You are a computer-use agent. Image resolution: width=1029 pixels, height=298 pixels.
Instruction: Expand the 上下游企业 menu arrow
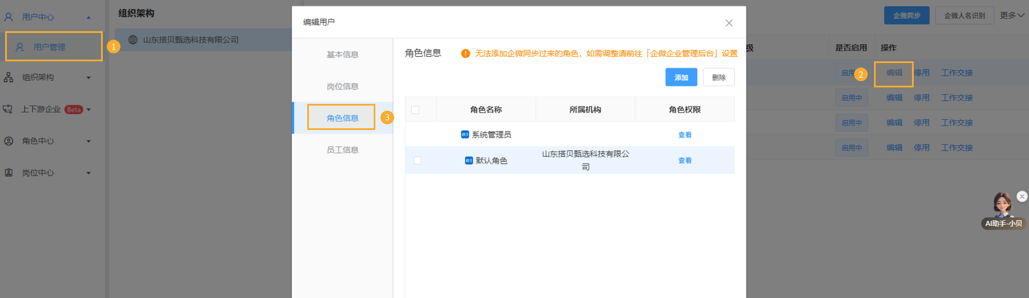(x=89, y=110)
